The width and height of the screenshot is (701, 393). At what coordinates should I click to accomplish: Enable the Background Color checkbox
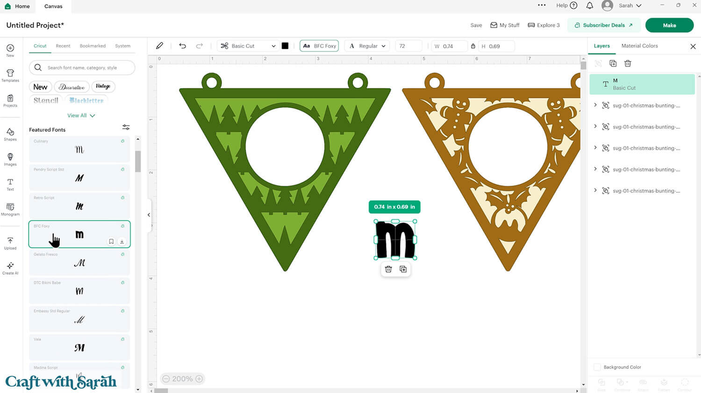tap(597, 367)
